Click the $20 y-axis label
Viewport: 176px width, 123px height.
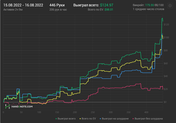pos(166,89)
